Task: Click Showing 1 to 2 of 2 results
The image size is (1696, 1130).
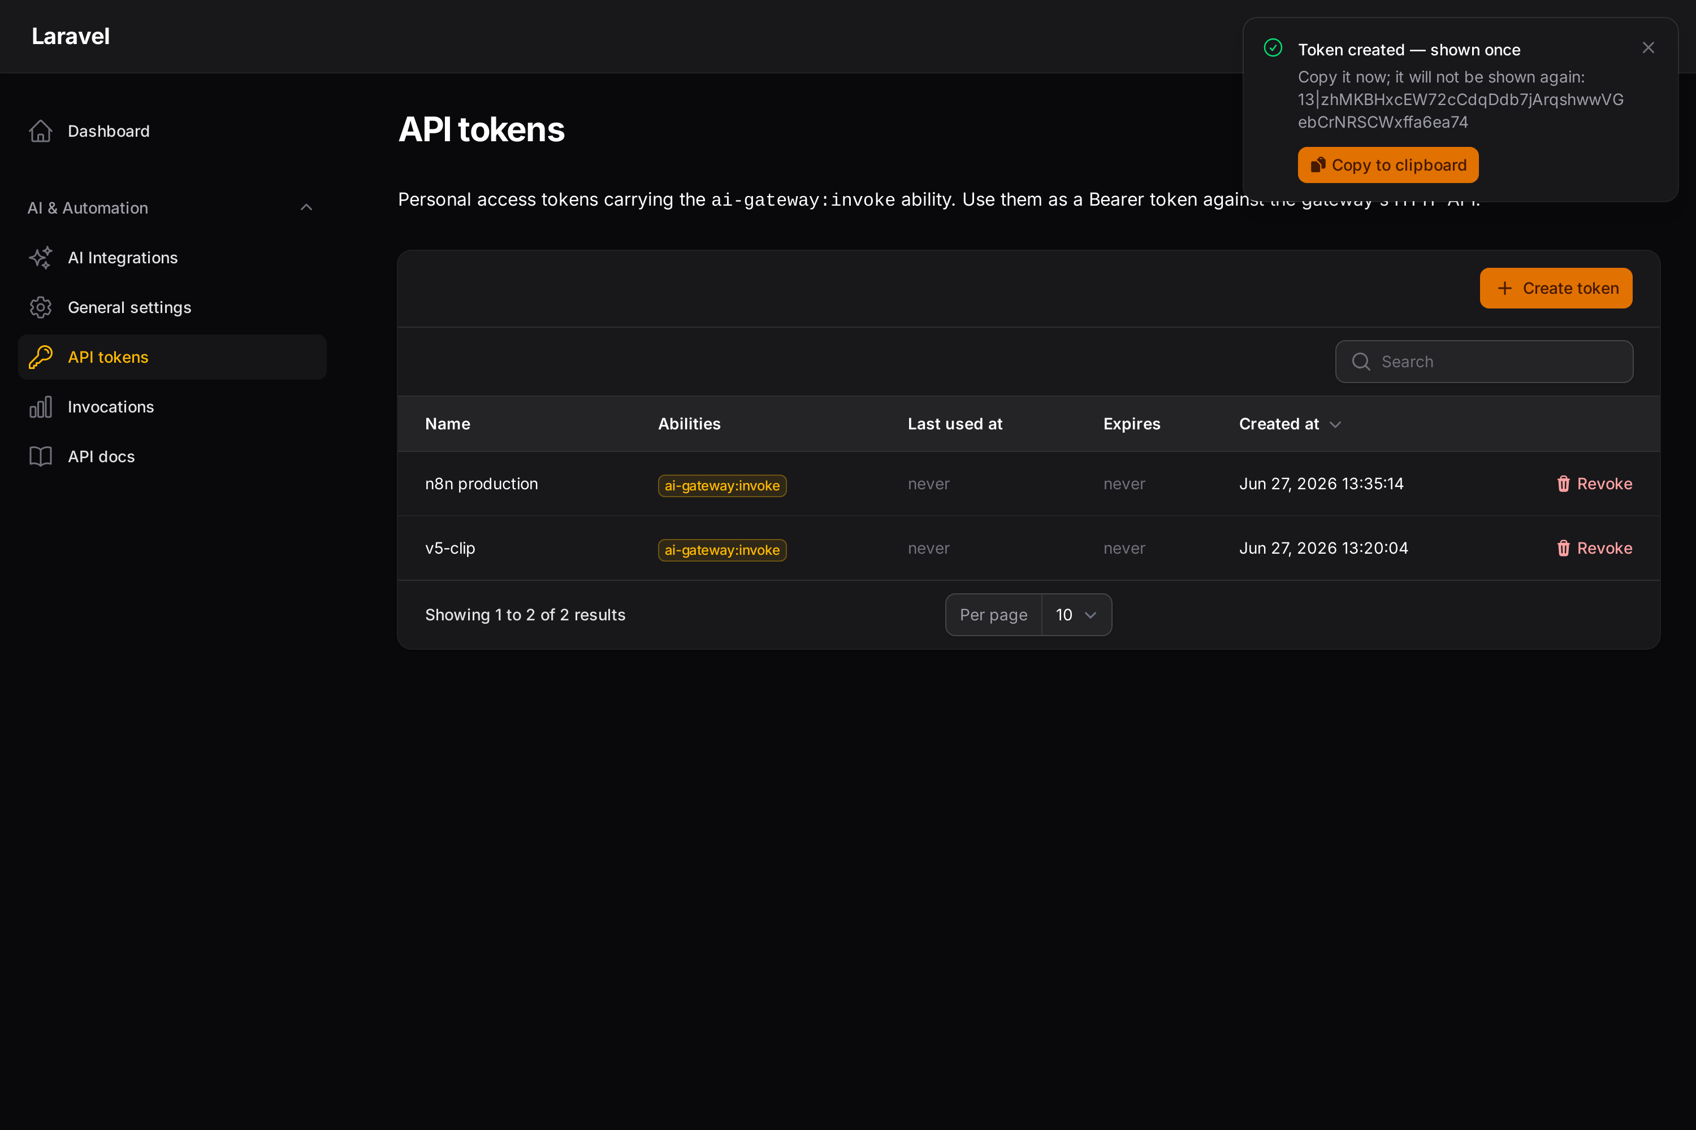Action: [526, 615]
